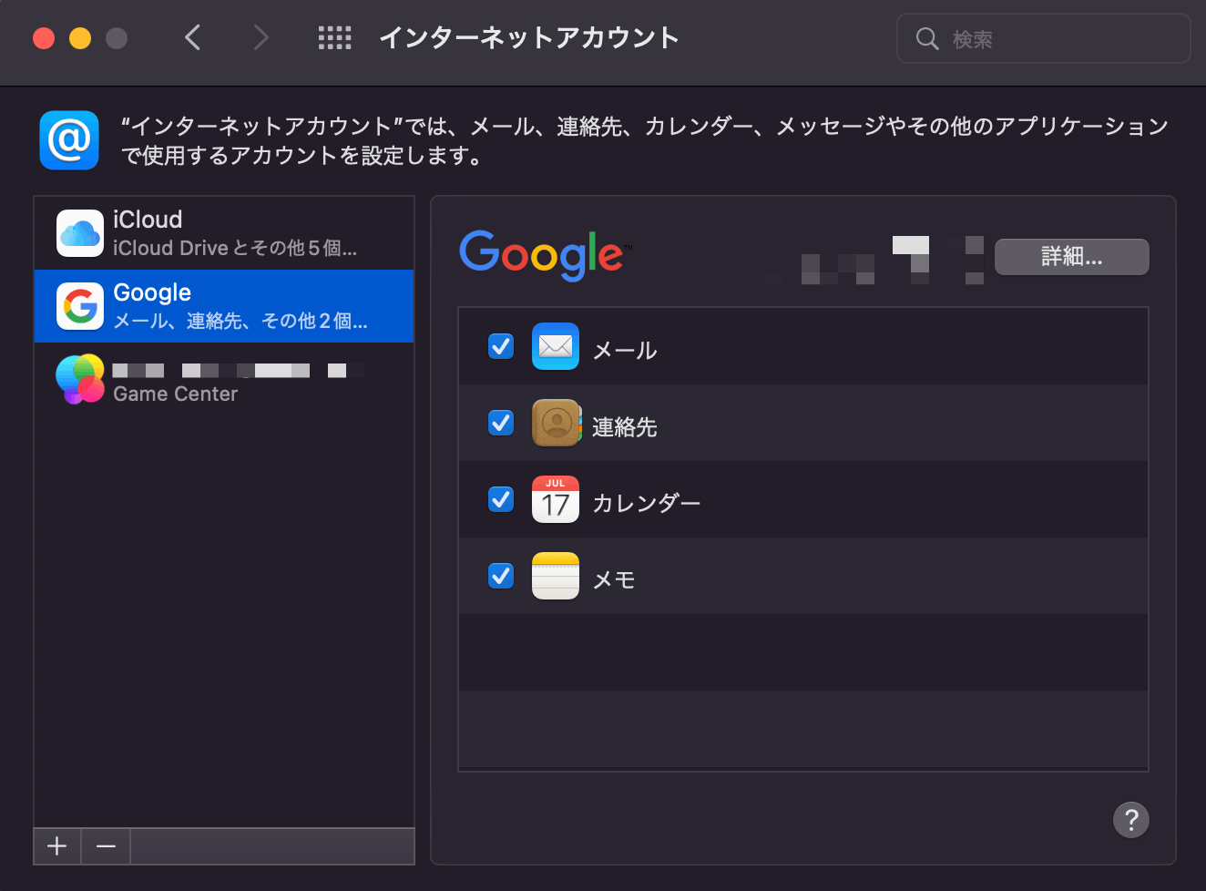Uncheck the メール checkbox
Viewport: 1206px width, 891px height.
pyautogui.click(x=501, y=346)
